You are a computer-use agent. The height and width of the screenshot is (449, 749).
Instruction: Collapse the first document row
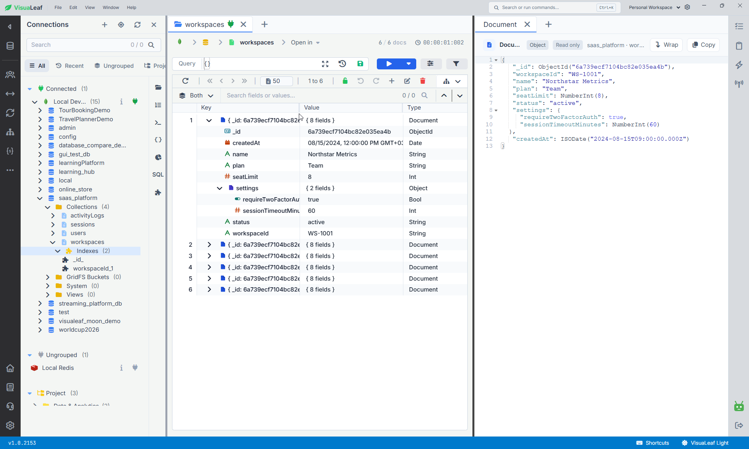(209, 120)
